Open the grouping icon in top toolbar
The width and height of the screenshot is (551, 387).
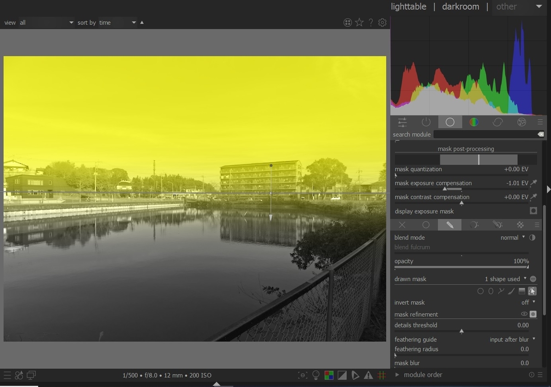pyautogui.click(x=348, y=22)
